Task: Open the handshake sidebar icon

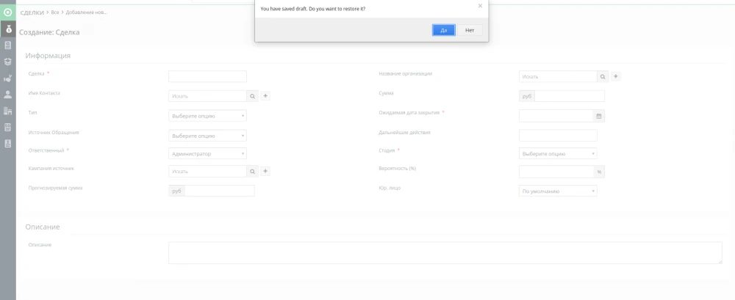Action: [x=8, y=78]
